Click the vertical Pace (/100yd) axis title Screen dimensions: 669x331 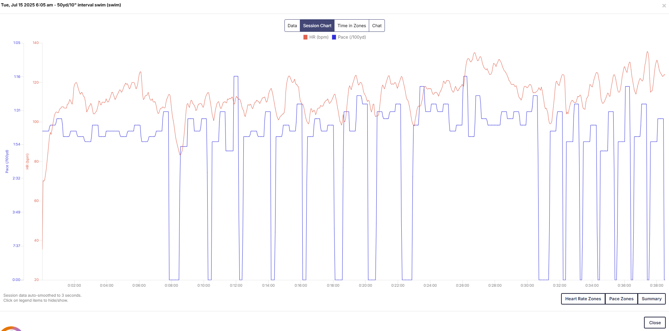point(7,161)
